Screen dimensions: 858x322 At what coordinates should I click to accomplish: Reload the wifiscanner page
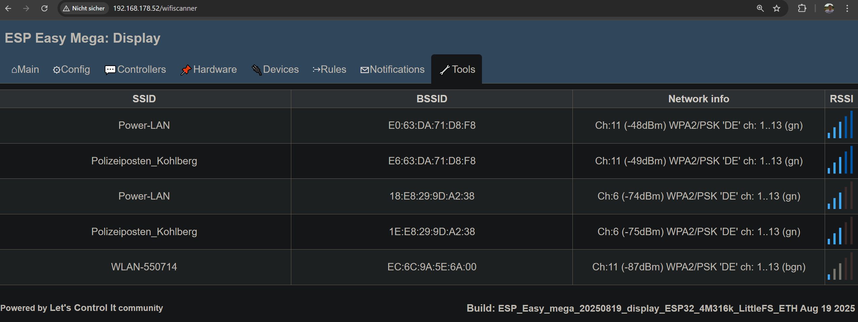coord(44,8)
